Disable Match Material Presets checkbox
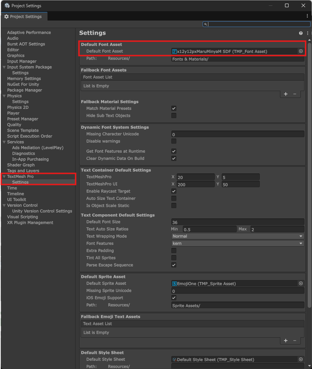This screenshot has height=369, width=312. tap(174, 108)
